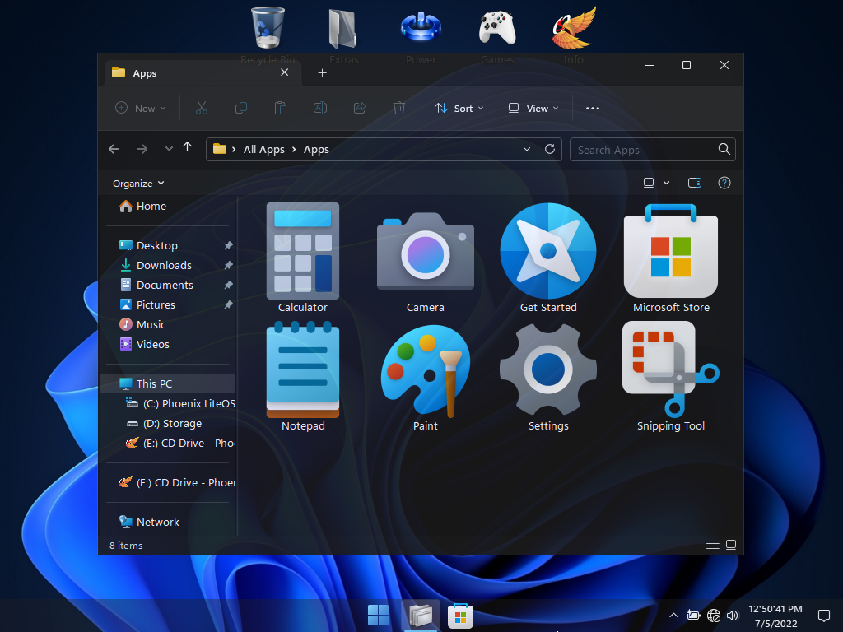
Task: Open the See more ellipsis menu
Action: (x=593, y=108)
